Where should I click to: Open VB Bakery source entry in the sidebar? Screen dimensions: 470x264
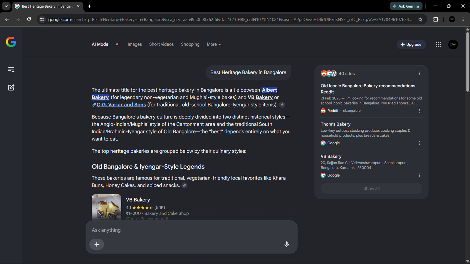(x=331, y=156)
